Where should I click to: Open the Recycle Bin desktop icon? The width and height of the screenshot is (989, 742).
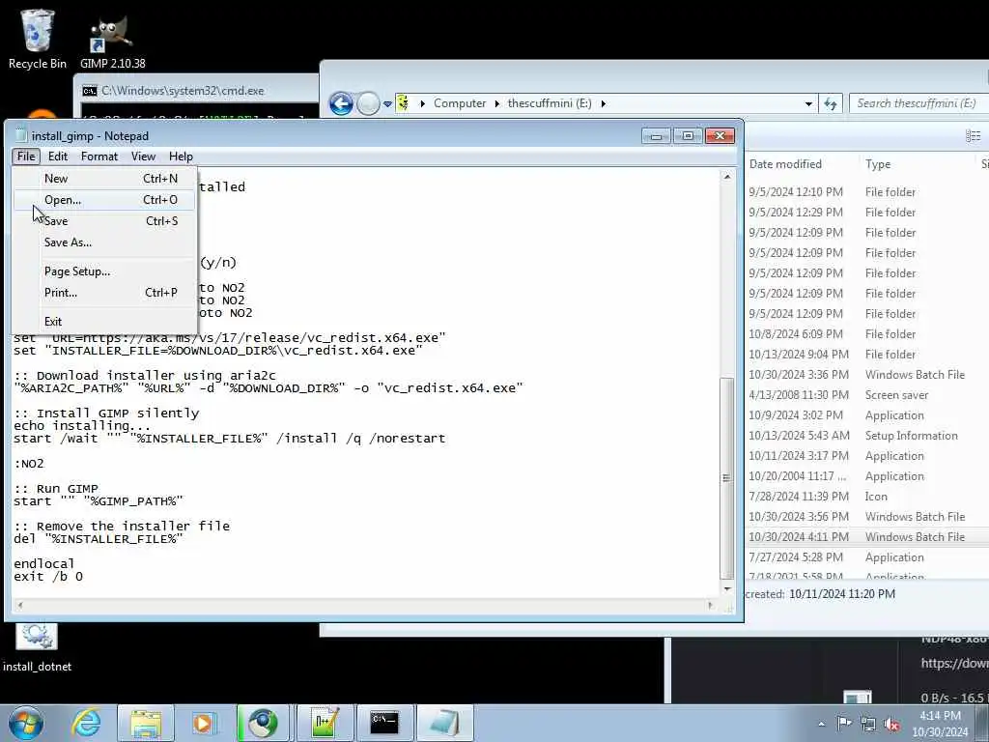tap(38, 39)
